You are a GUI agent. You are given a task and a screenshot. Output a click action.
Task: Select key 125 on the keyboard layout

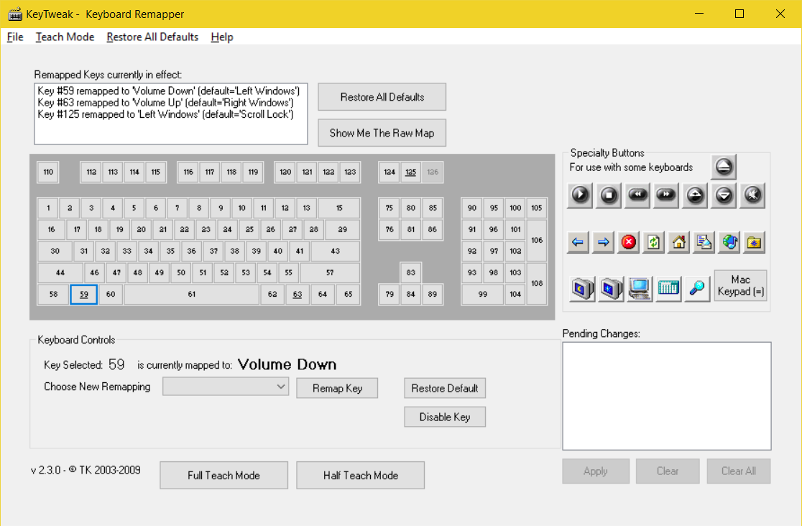(x=411, y=172)
